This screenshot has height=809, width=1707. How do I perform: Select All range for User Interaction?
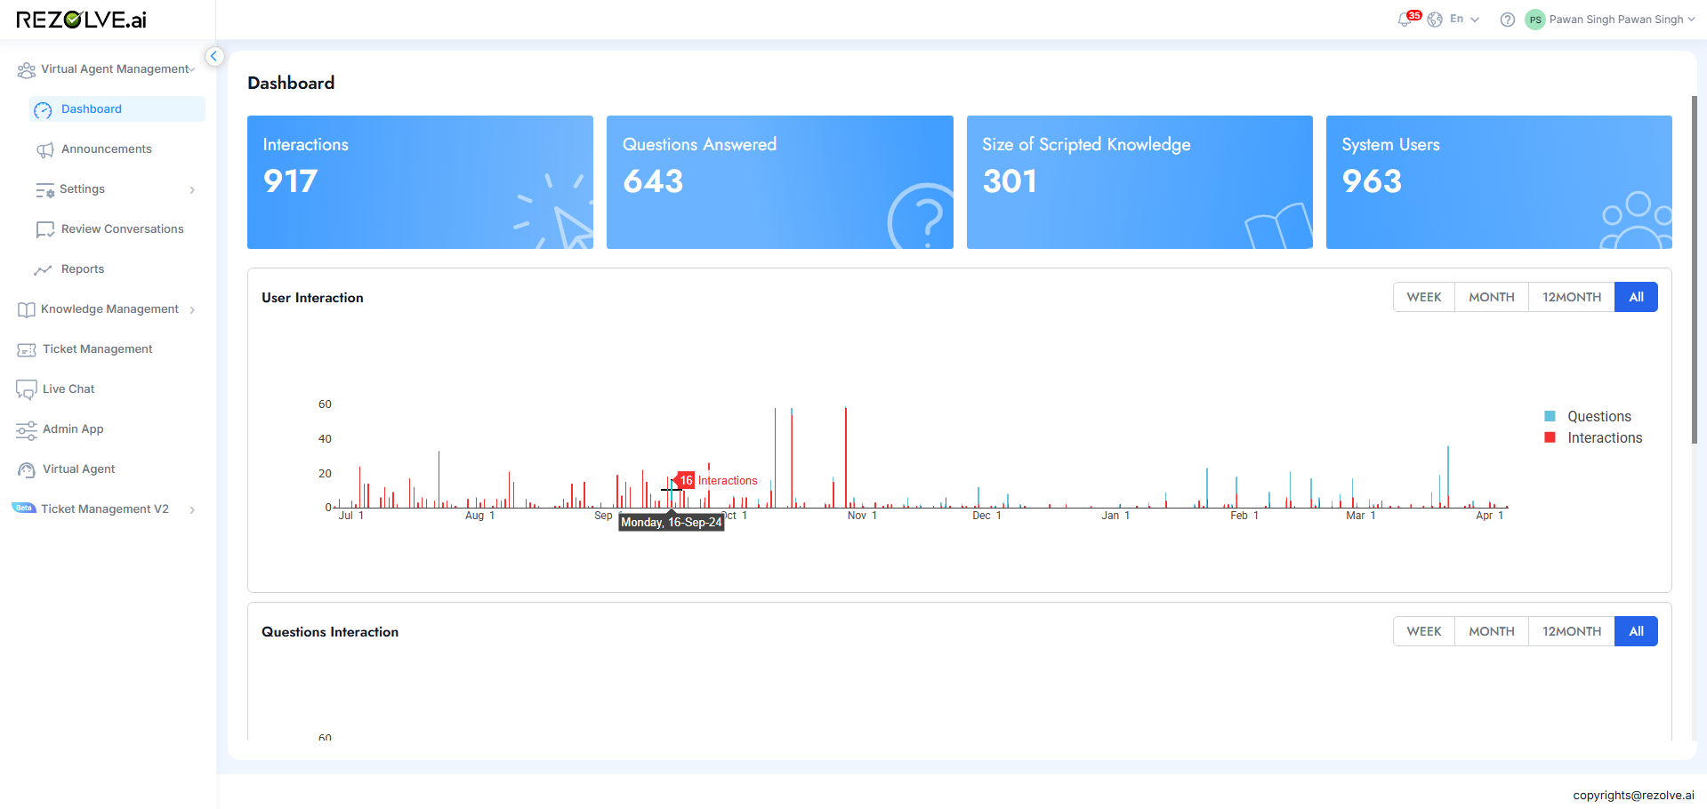point(1636,297)
